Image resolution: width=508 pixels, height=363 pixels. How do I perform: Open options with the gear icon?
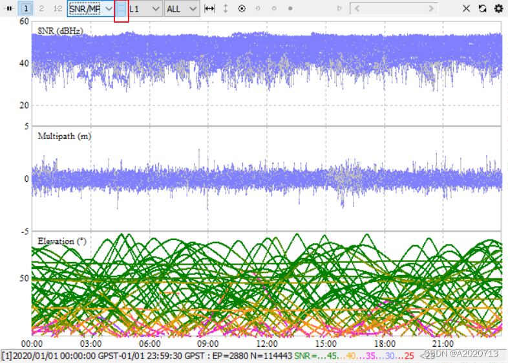498,9
